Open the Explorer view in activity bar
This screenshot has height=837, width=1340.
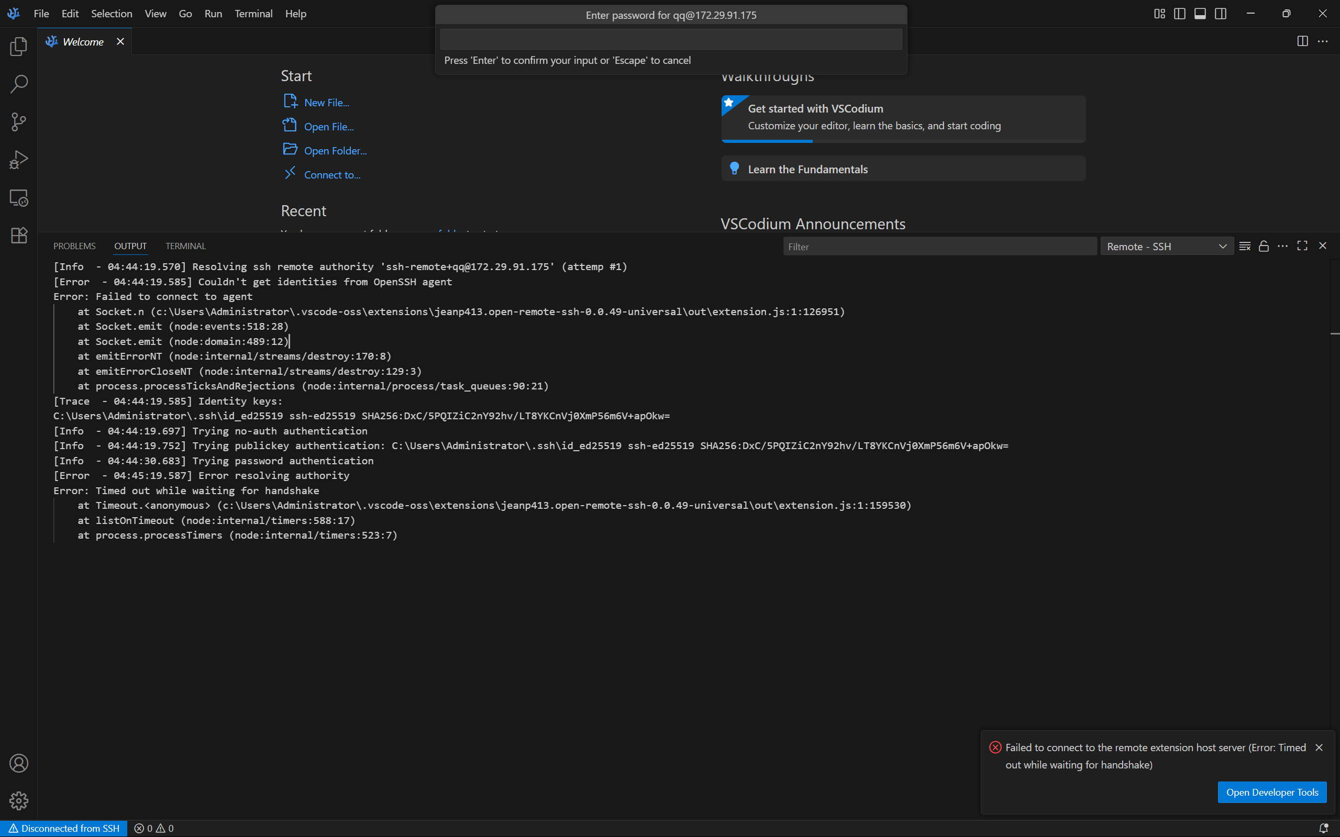[x=18, y=47]
